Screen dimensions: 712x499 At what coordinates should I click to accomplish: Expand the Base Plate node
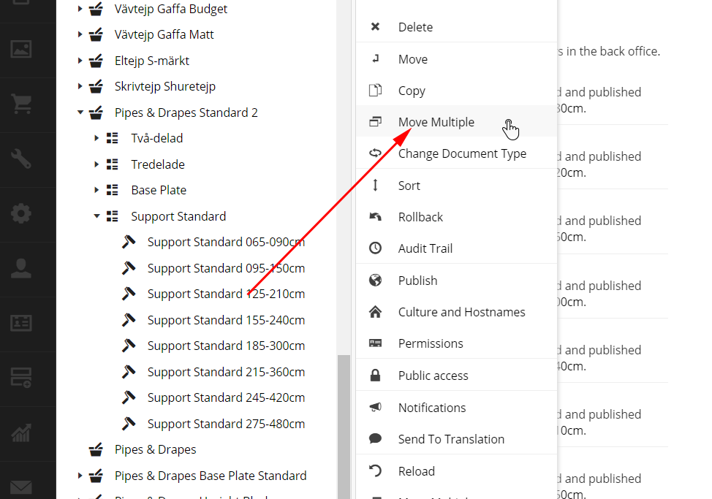(96, 190)
